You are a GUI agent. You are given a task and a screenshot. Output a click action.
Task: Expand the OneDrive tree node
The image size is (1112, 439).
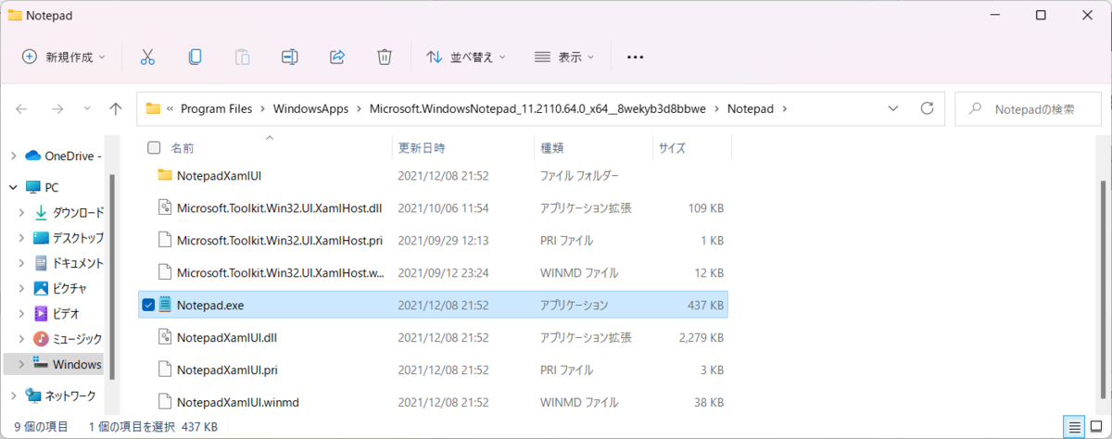[x=13, y=156]
